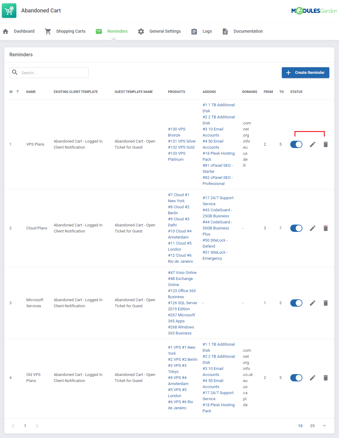
Task: Click the Logs clipboard icon
Action: pos(194,31)
